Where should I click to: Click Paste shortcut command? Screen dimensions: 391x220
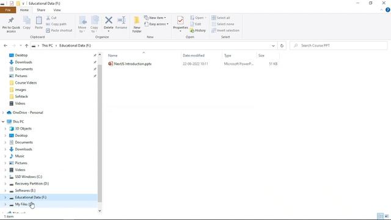[59, 31]
